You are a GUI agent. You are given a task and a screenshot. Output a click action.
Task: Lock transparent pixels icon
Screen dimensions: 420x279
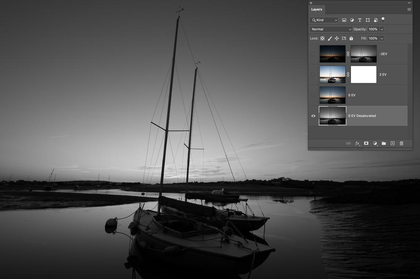pyautogui.click(x=322, y=38)
